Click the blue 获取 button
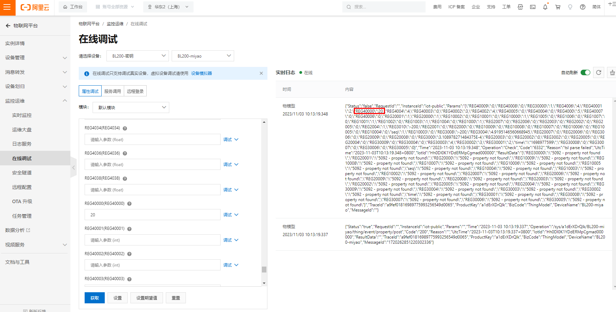The image size is (616, 312). (95, 298)
